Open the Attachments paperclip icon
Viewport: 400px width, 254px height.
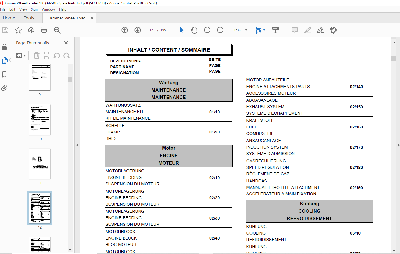point(4,88)
